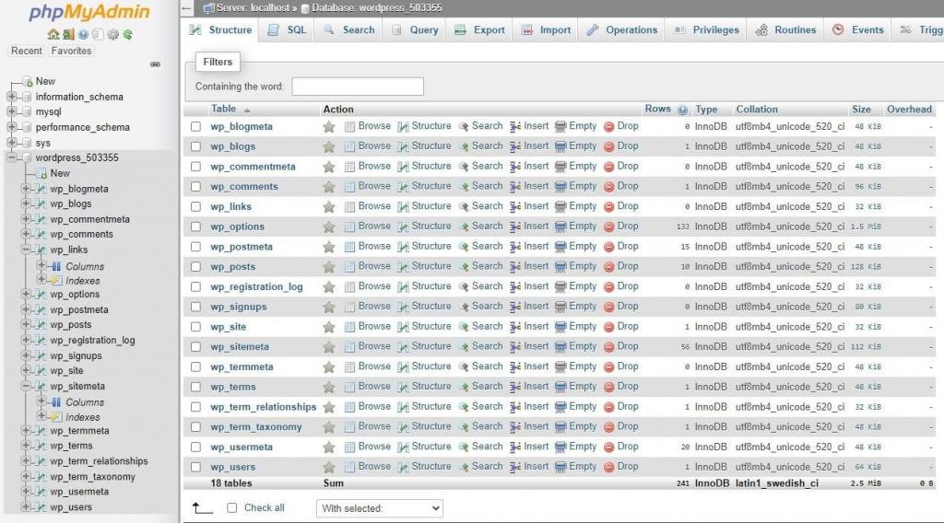Sort by Table column header
Viewport: 944px width, 523px height.
coord(223,109)
